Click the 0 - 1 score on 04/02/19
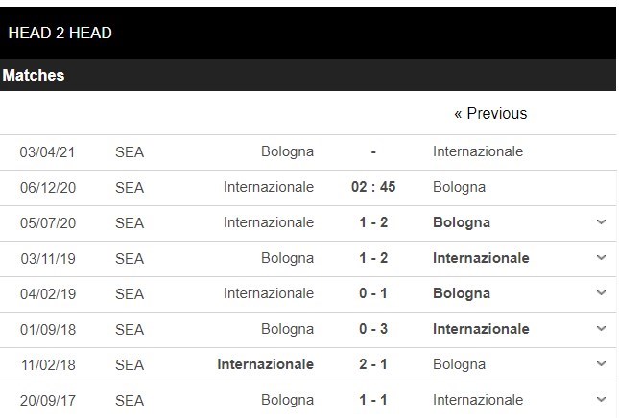The height and width of the screenshot is (418, 619). click(x=372, y=293)
